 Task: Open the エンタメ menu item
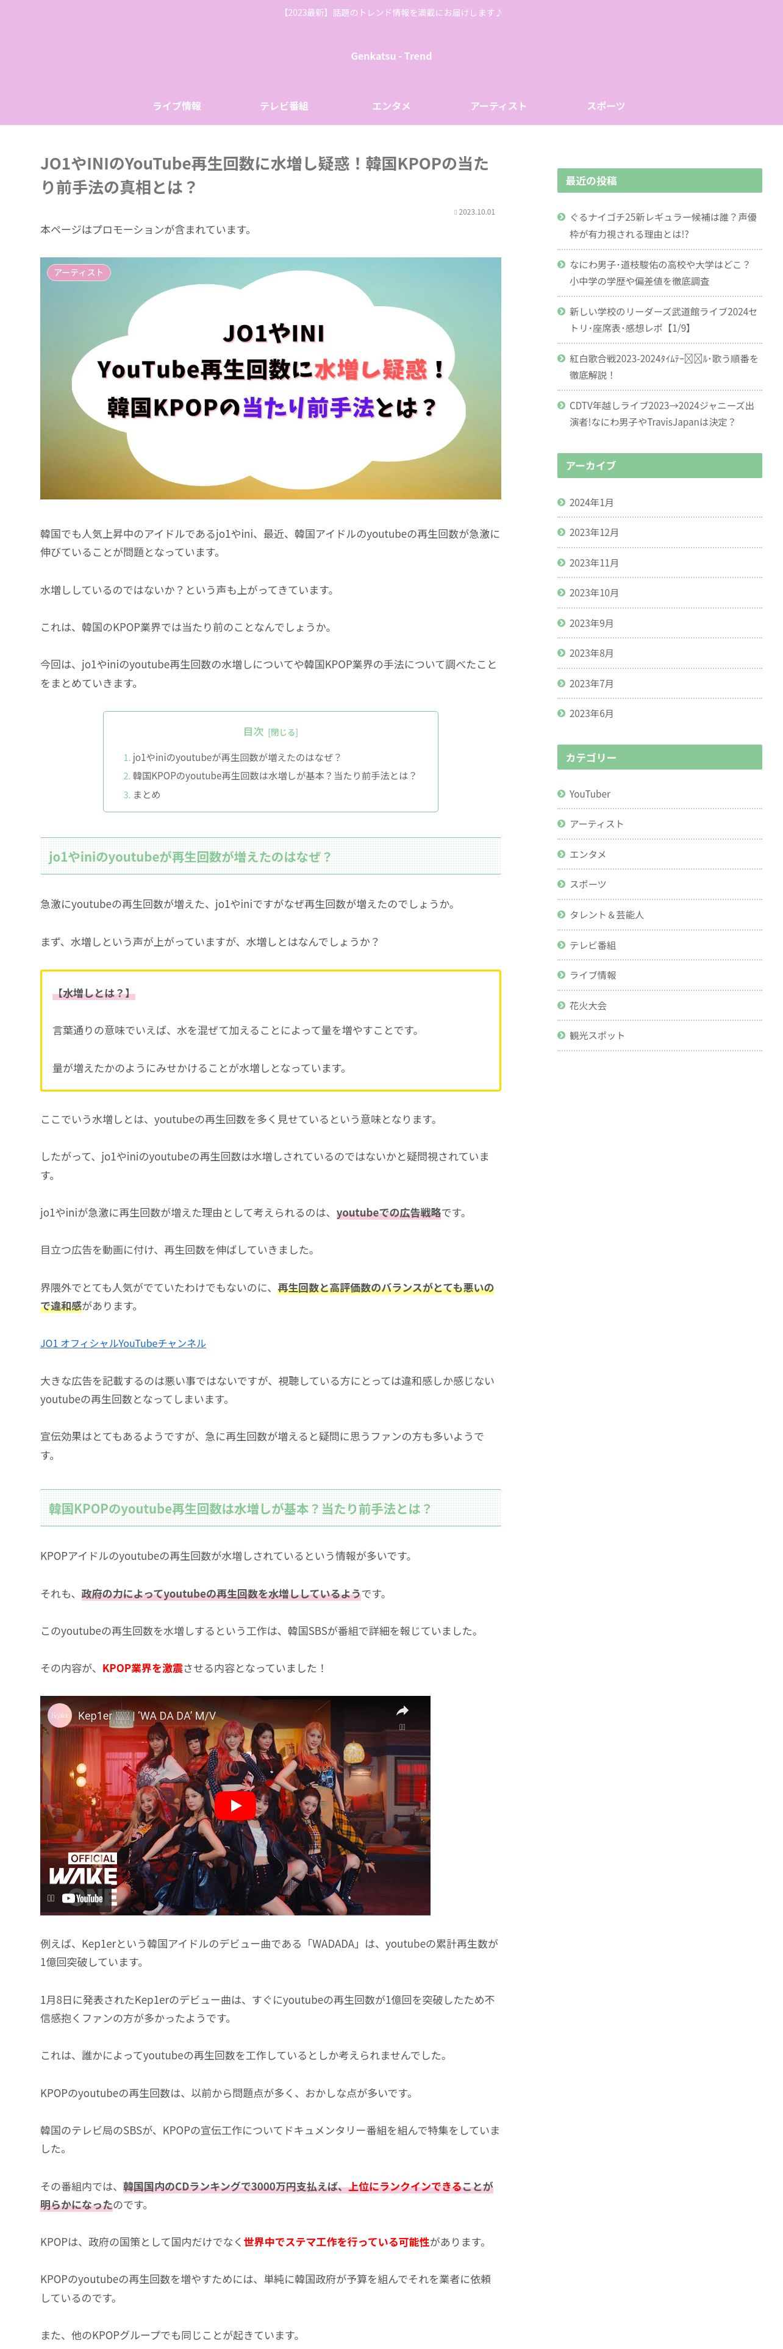(x=391, y=107)
